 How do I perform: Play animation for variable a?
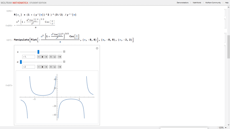[43, 57]
